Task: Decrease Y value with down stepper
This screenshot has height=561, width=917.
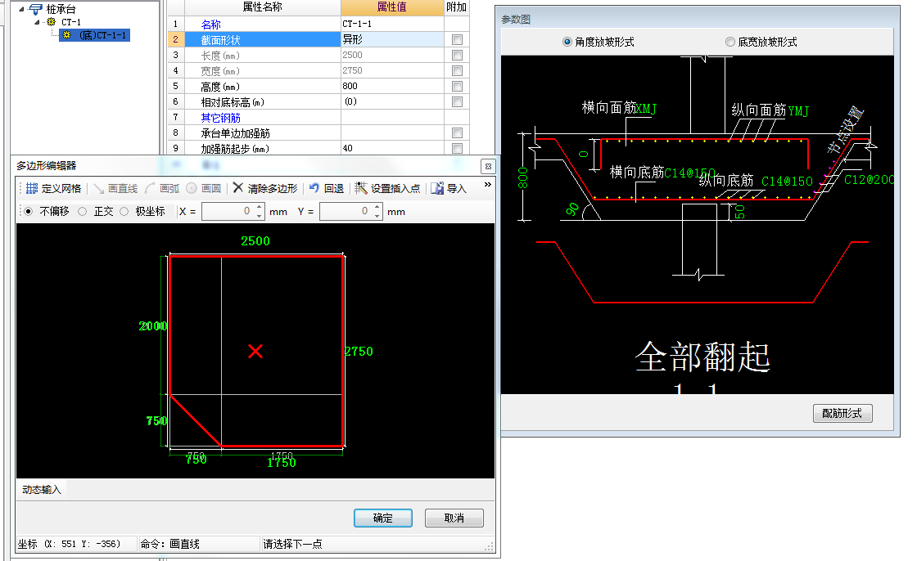Action: pyautogui.click(x=377, y=216)
